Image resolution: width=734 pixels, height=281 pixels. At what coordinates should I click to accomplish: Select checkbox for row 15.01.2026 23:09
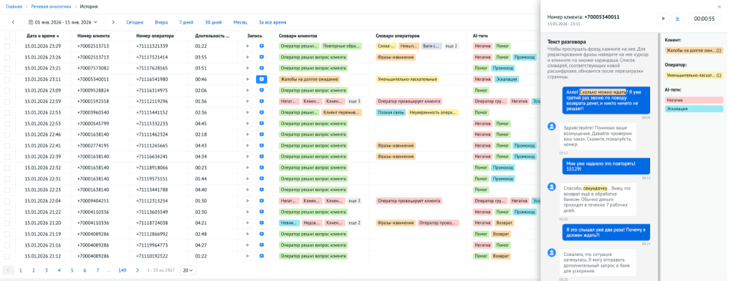click(x=7, y=91)
